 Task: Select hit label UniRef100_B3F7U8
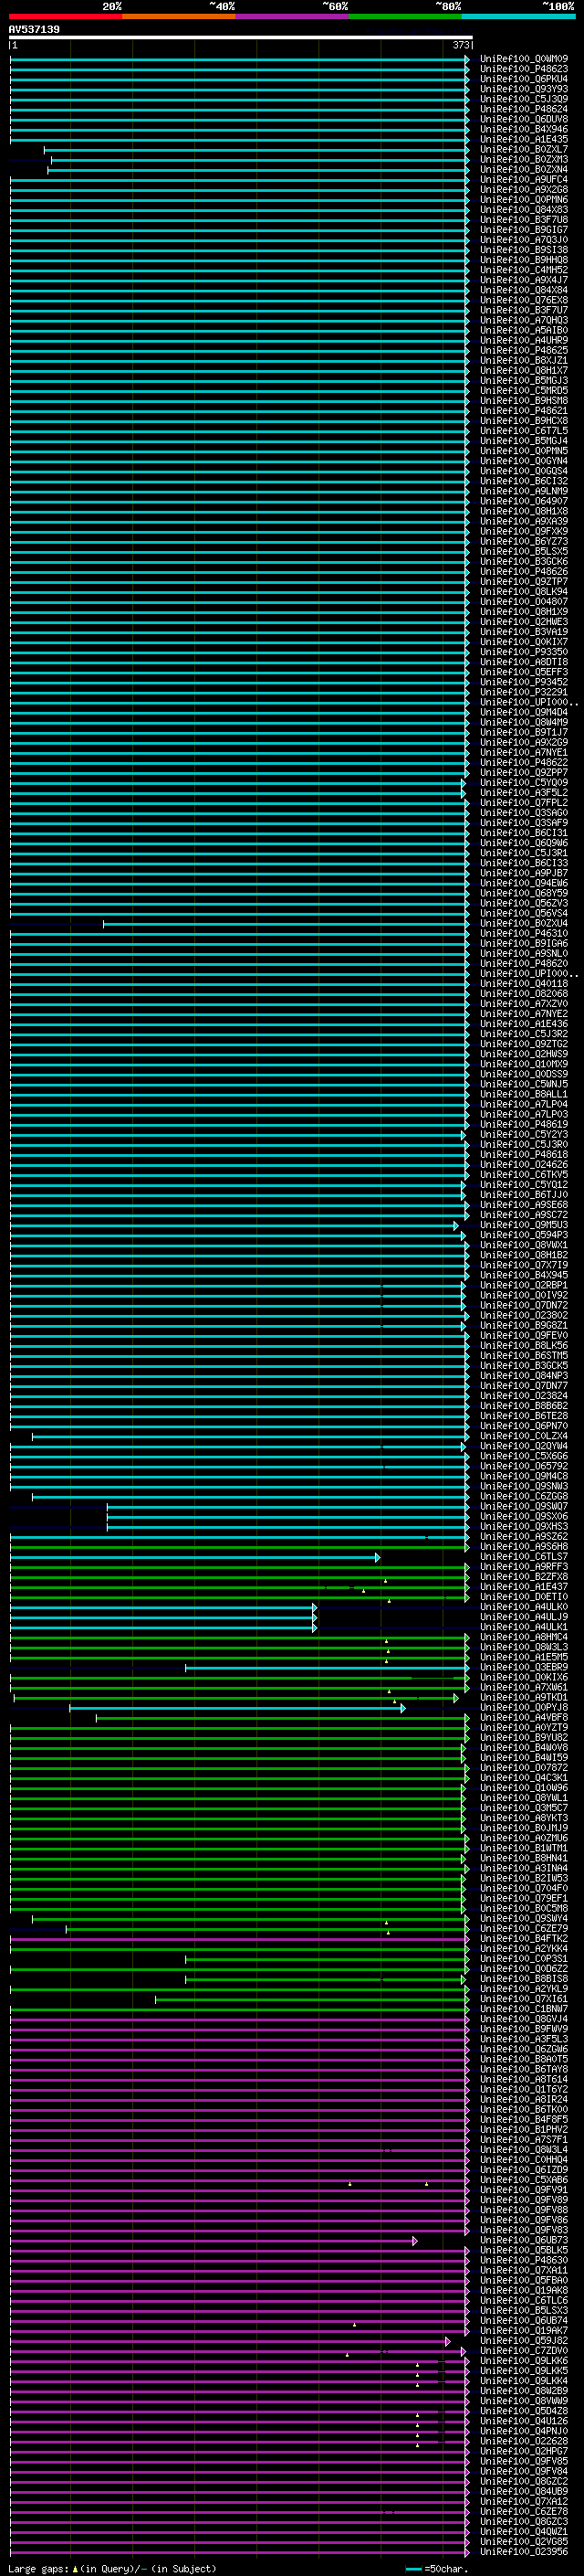pos(524,219)
